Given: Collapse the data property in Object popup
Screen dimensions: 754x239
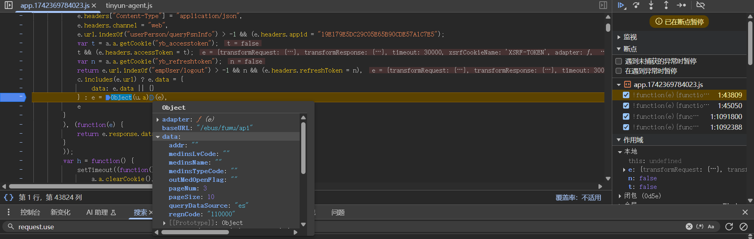Looking at the screenshot, I should click(x=158, y=137).
